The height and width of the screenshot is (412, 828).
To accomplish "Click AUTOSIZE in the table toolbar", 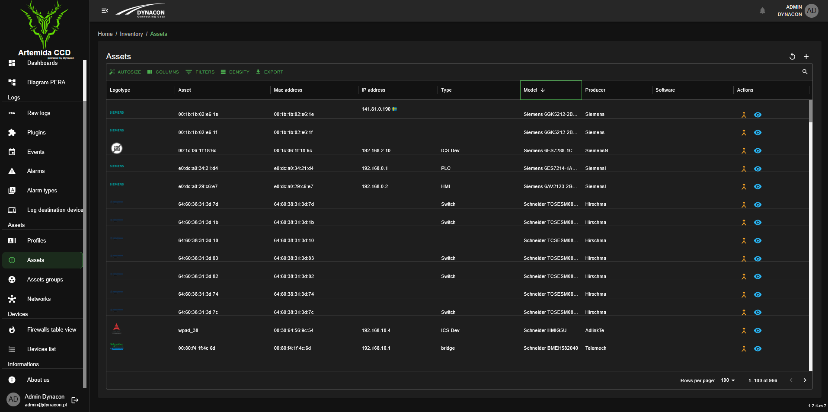I will point(125,72).
